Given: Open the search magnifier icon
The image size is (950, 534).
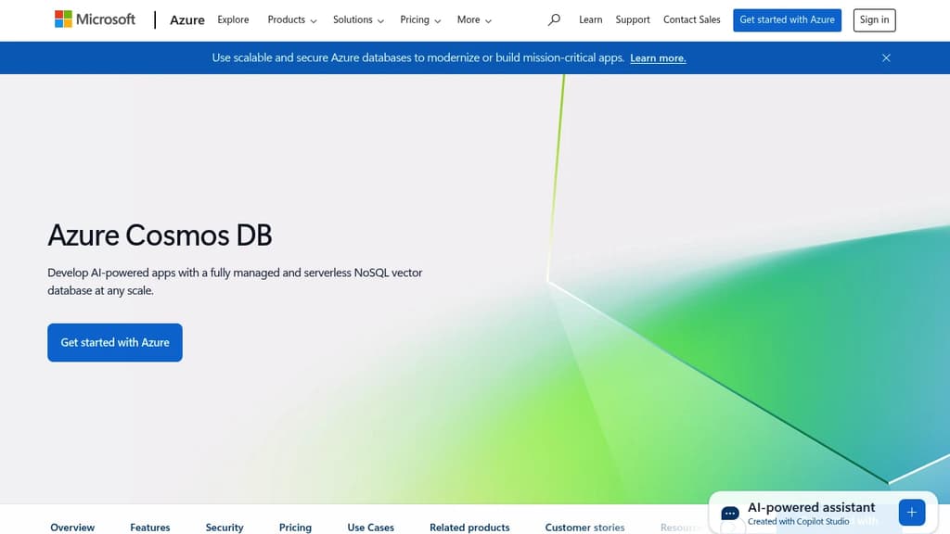Looking at the screenshot, I should [554, 19].
